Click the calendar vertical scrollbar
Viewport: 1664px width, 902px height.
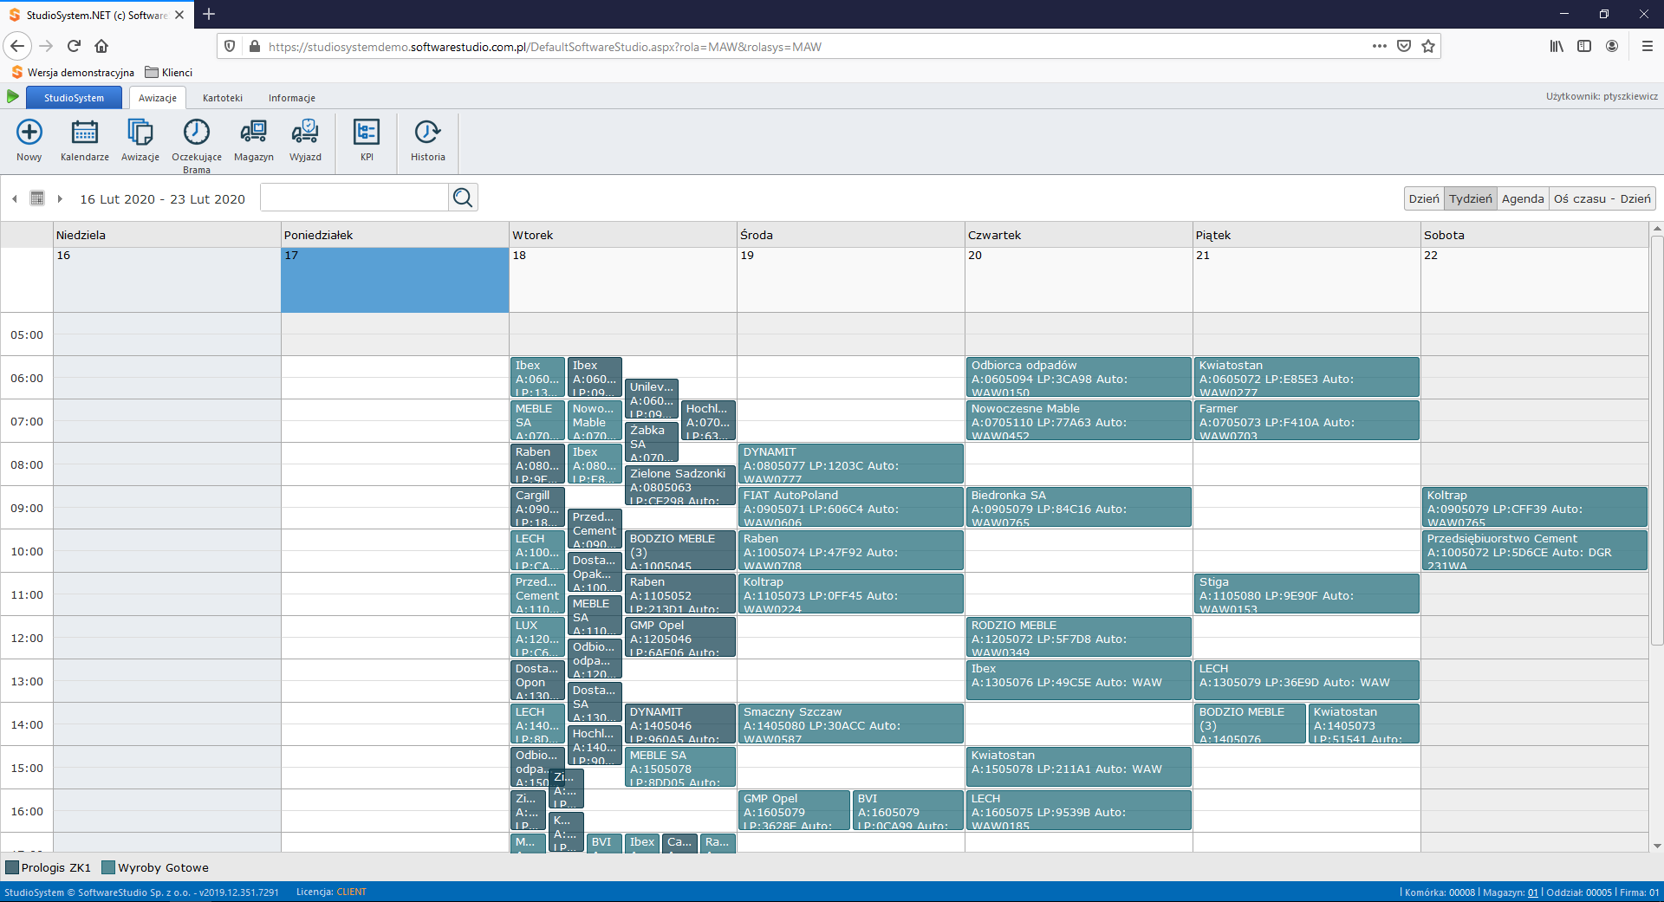[x=1657, y=442]
